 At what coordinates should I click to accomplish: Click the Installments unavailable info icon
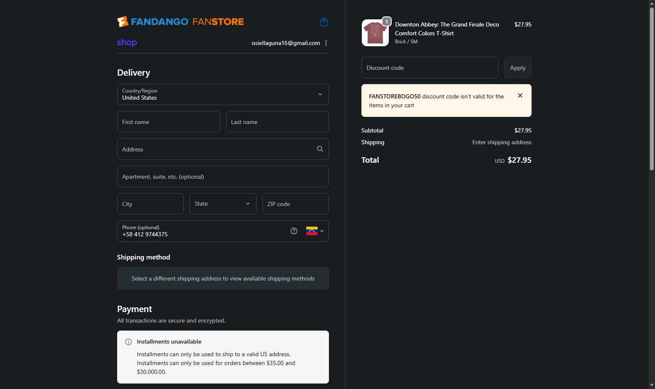tap(128, 342)
